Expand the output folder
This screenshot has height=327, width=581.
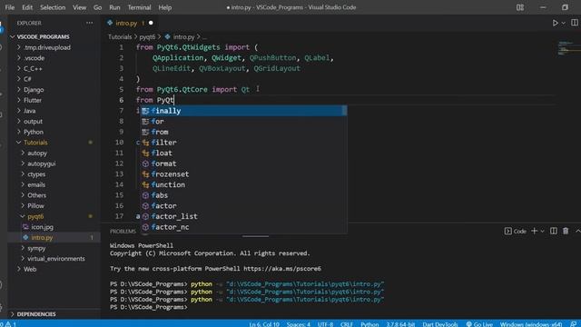pyautogui.click(x=33, y=121)
